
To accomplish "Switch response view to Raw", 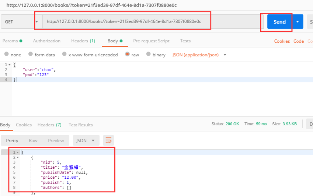I will [33, 141].
